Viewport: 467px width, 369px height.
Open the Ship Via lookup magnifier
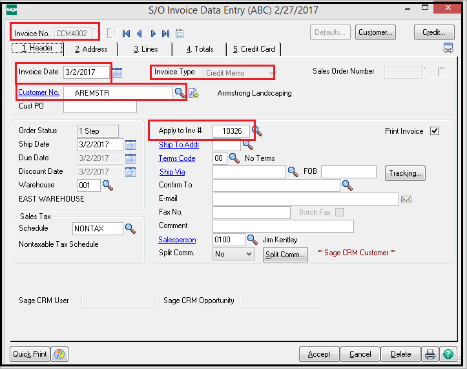[x=293, y=172]
